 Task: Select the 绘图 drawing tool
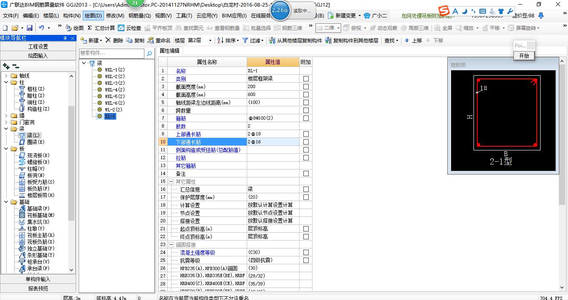(74, 28)
